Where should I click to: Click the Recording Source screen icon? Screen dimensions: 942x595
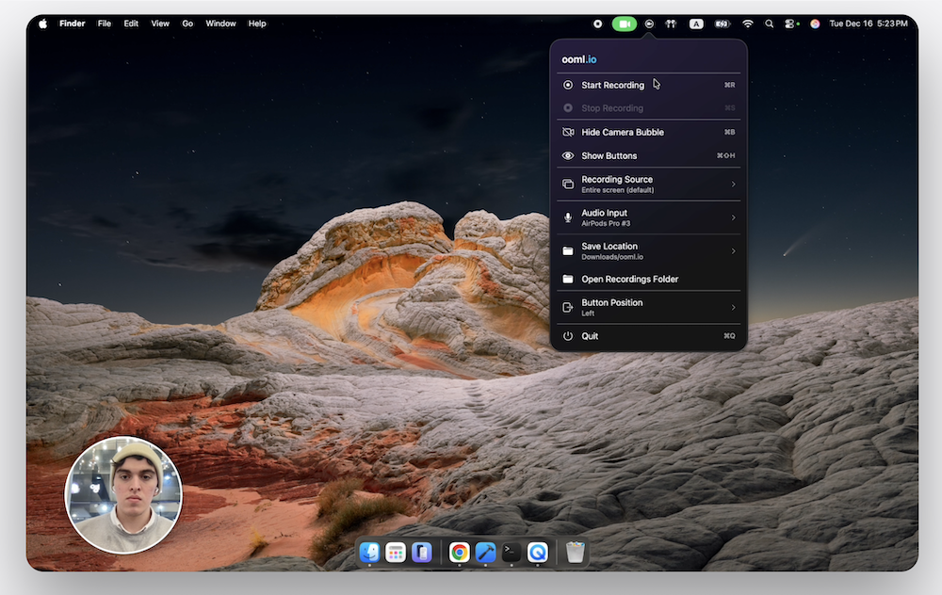568,184
